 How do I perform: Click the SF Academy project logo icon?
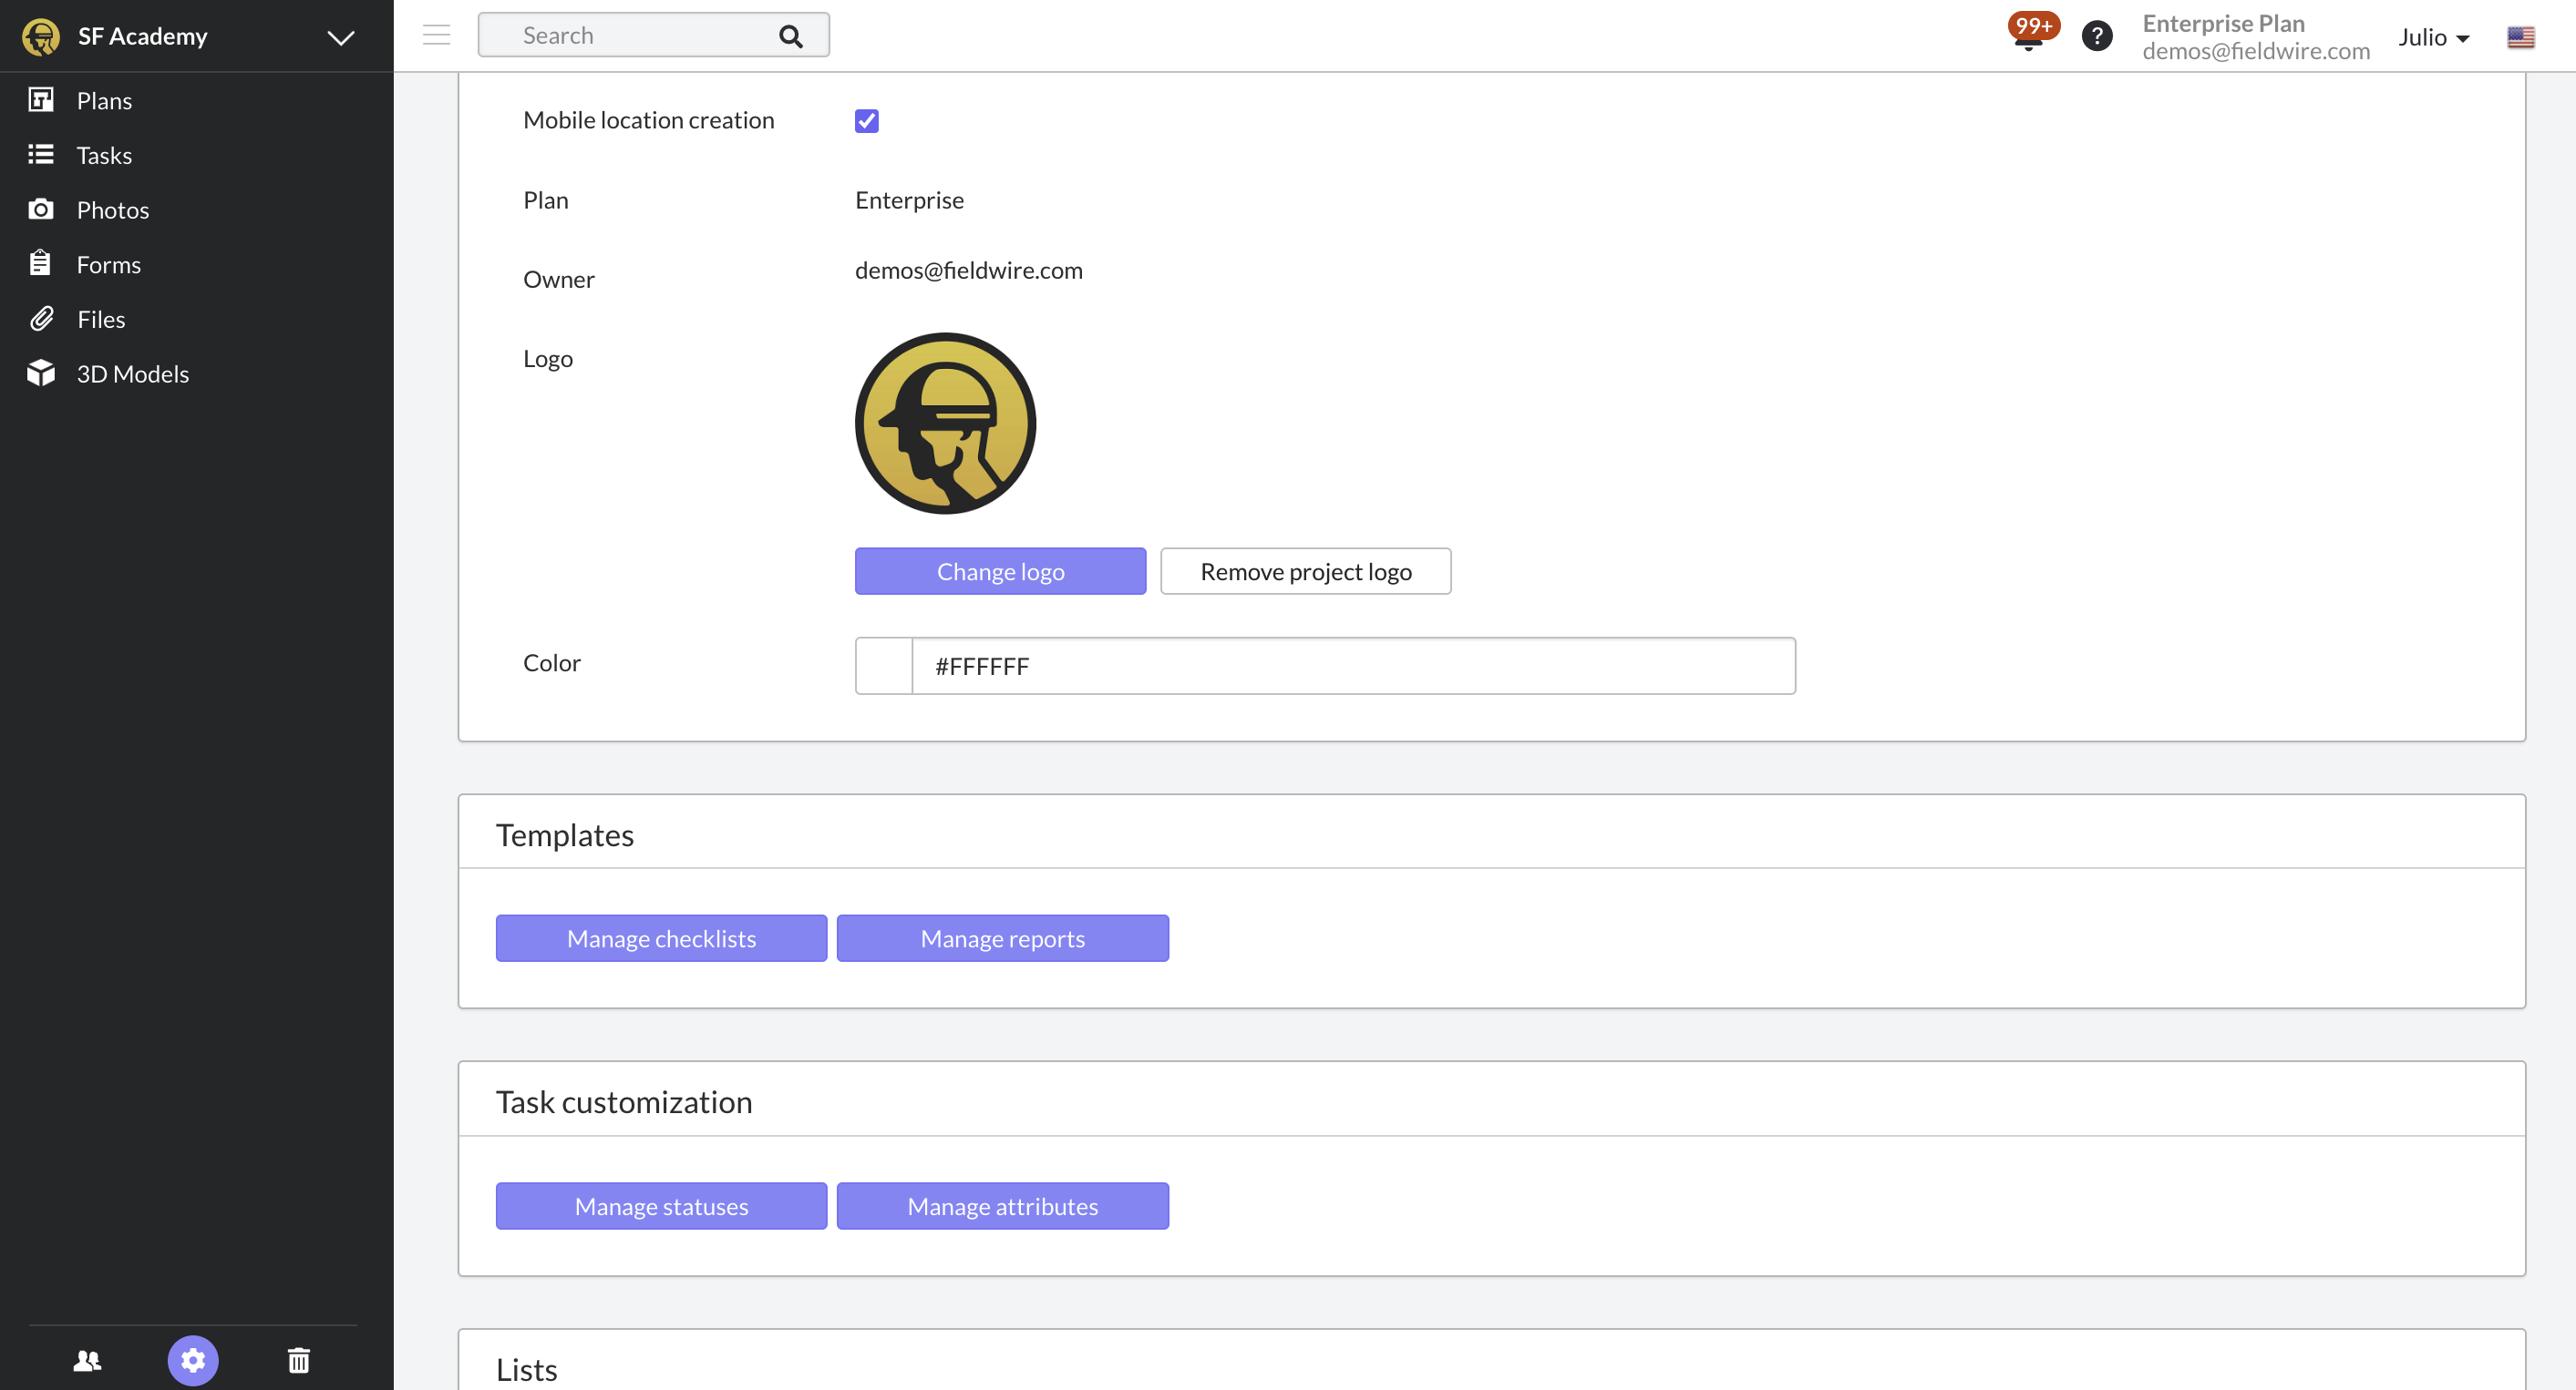point(41,36)
